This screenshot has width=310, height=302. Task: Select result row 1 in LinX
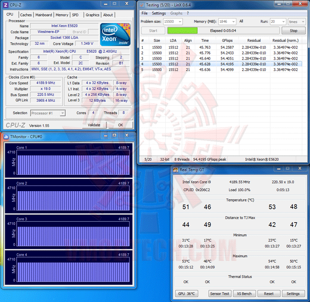click(x=220, y=47)
